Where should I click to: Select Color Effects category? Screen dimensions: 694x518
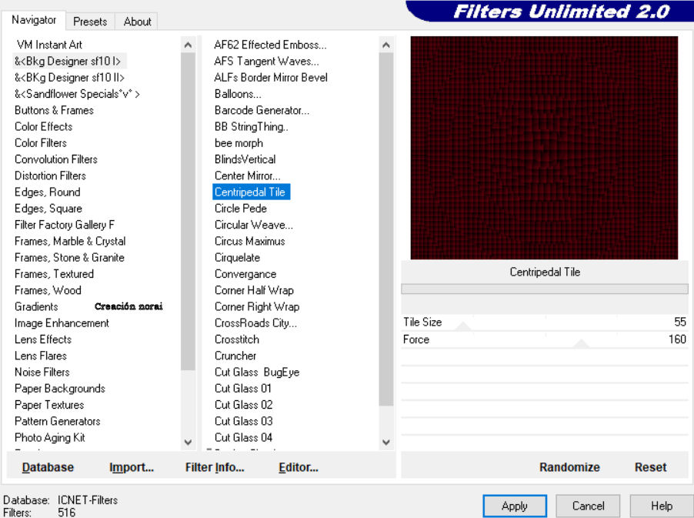(x=43, y=127)
